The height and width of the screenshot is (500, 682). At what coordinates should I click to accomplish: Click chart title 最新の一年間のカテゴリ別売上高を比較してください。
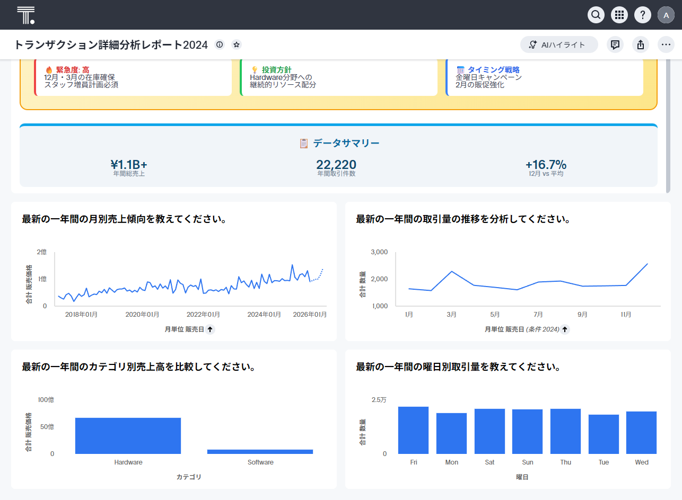click(x=139, y=367)
